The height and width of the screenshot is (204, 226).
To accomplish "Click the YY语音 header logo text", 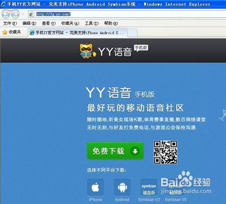I will (x=115, y=52).
